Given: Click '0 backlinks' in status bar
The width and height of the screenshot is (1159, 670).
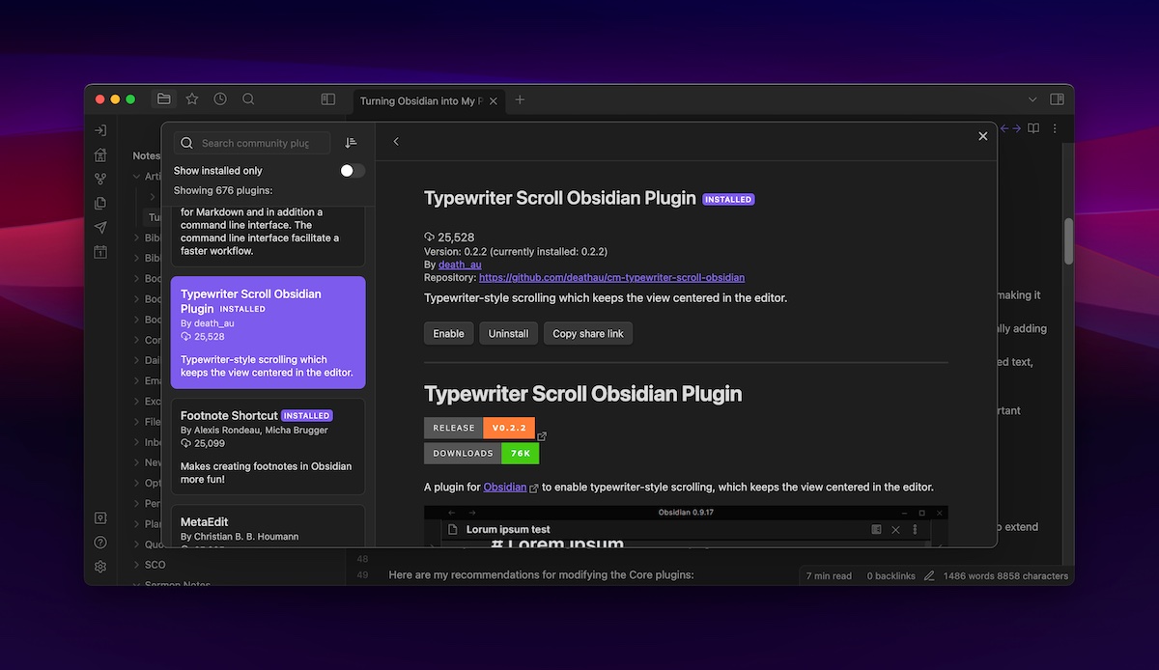Looking at the screenshot, I should (890, 576).
